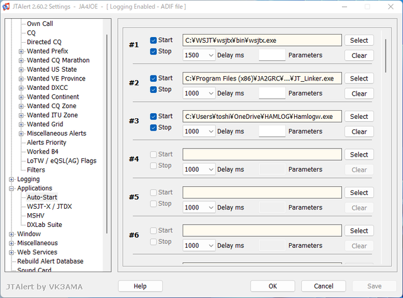Open the 1500 delay ms dropdown for #1

(199, 55)
